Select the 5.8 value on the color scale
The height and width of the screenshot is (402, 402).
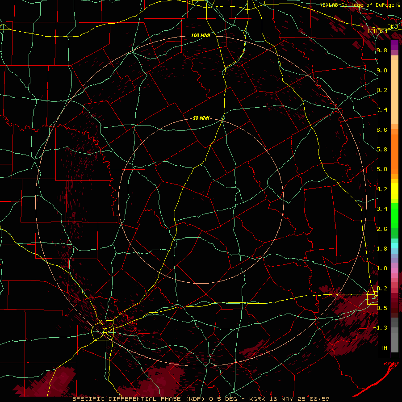click(x=382, y=150)
